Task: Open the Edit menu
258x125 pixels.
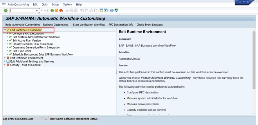Action: [x=35, y=4]
